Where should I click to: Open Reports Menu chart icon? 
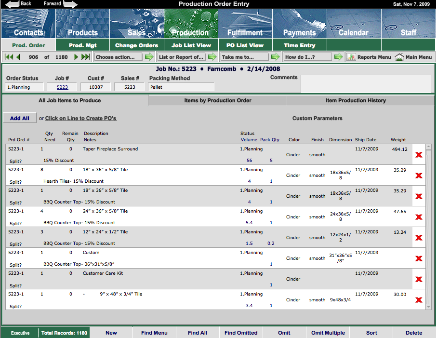(x=351, y=57)
